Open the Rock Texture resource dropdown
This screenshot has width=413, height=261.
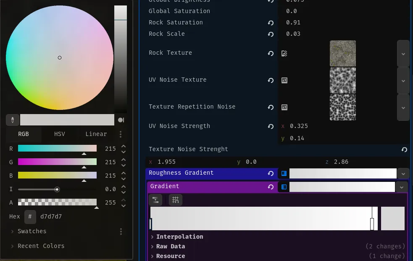403,54
